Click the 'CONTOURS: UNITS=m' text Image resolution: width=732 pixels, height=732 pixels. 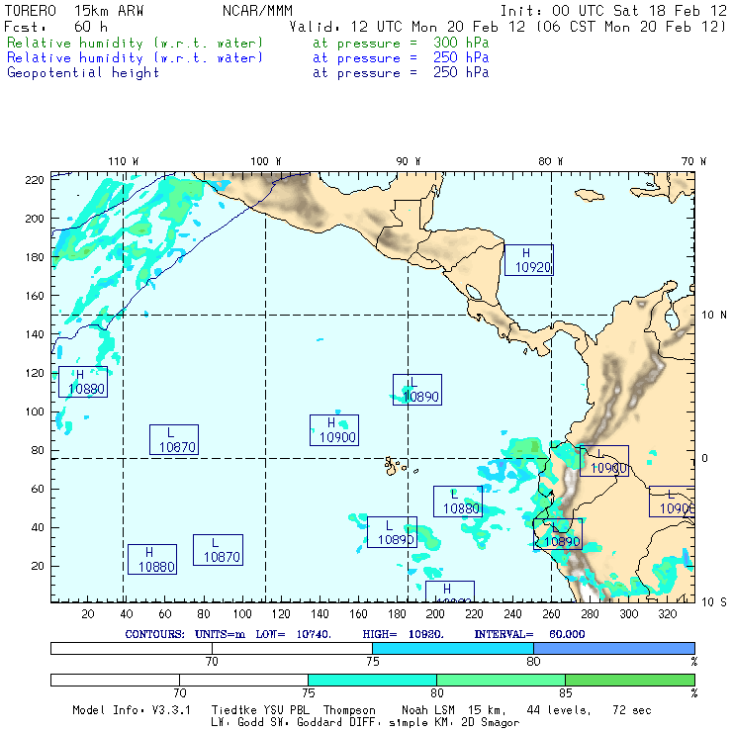(185, 634)
